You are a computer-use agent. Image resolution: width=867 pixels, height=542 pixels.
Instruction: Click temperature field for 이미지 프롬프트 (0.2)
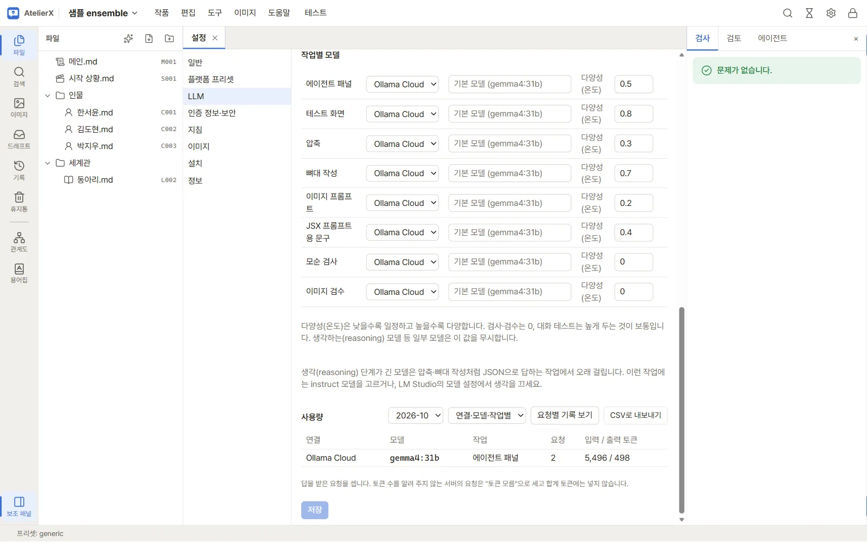pos(633,203)
